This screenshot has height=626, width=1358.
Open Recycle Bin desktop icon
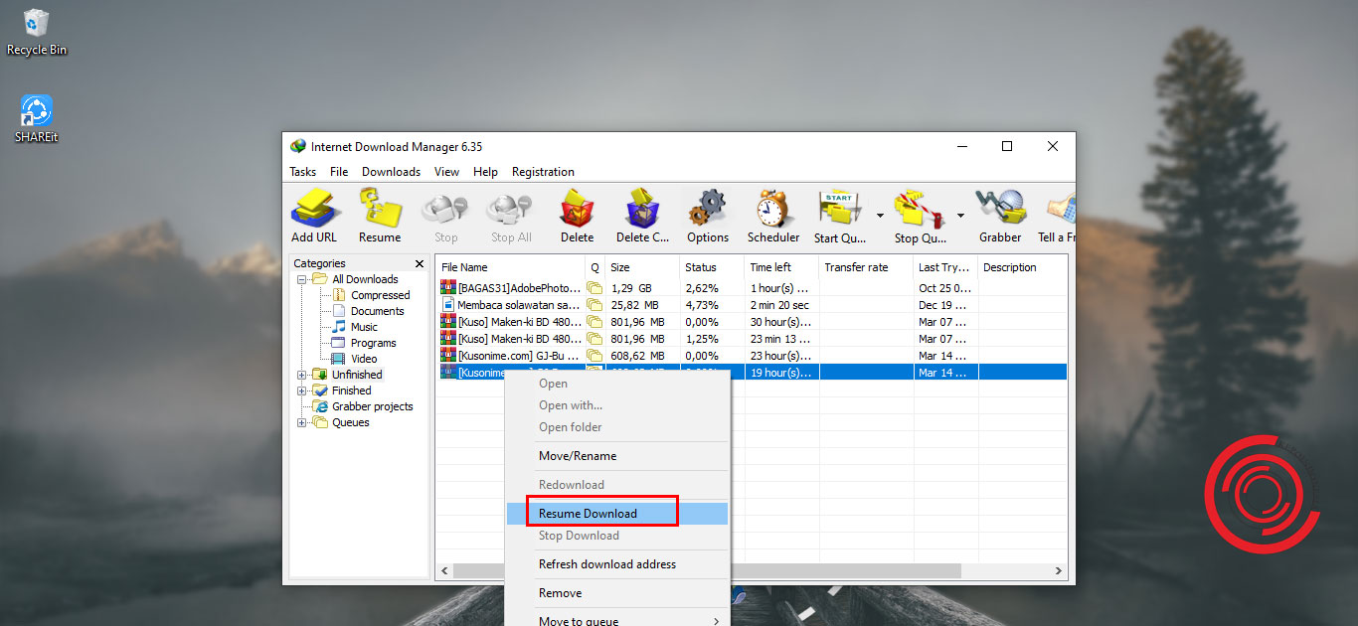[x=37, y=32]
